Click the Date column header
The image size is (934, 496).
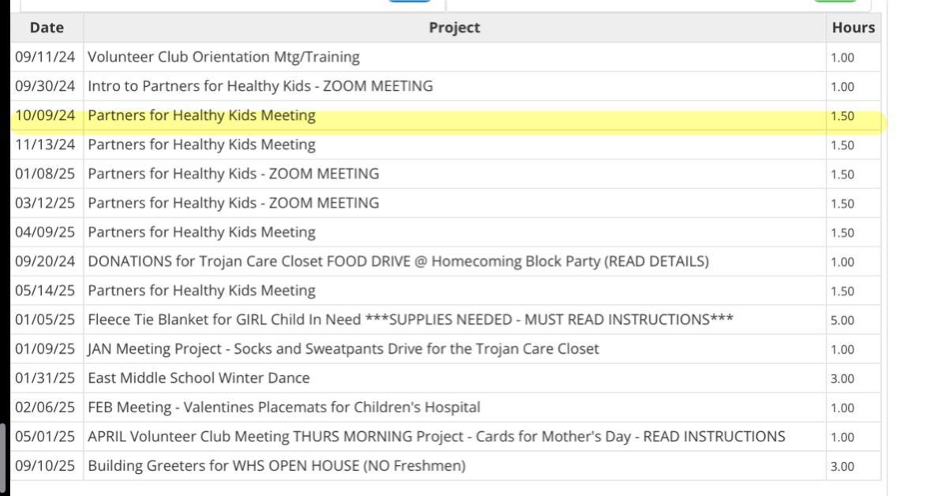pos(46,28)
